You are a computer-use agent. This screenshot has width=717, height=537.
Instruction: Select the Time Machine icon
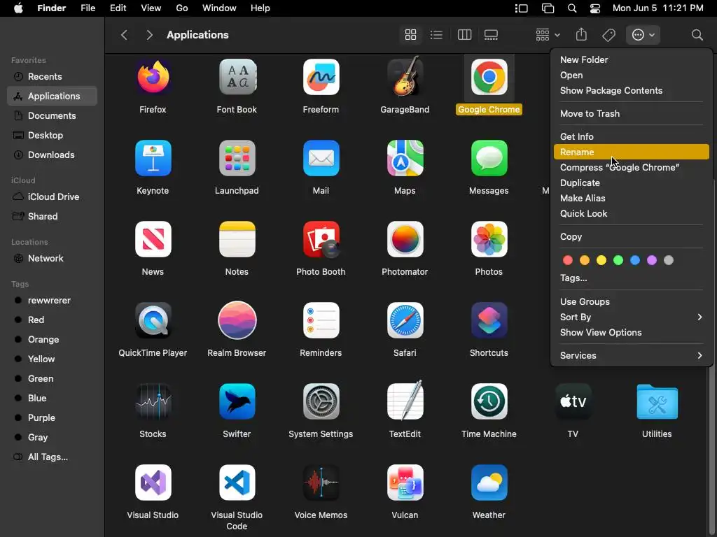489,401
